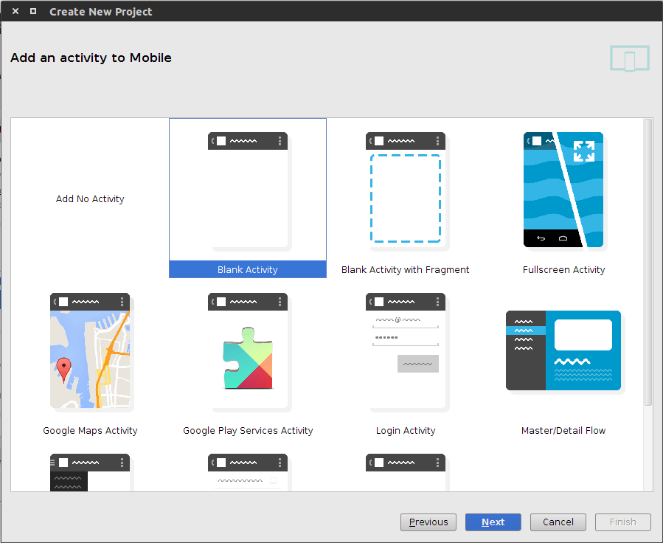Select the settings-style template in bottom row

pos(248,472)
